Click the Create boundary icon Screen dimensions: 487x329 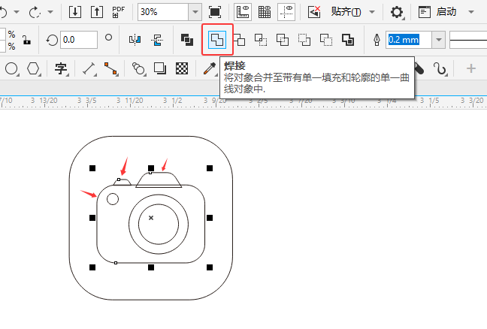348,40
